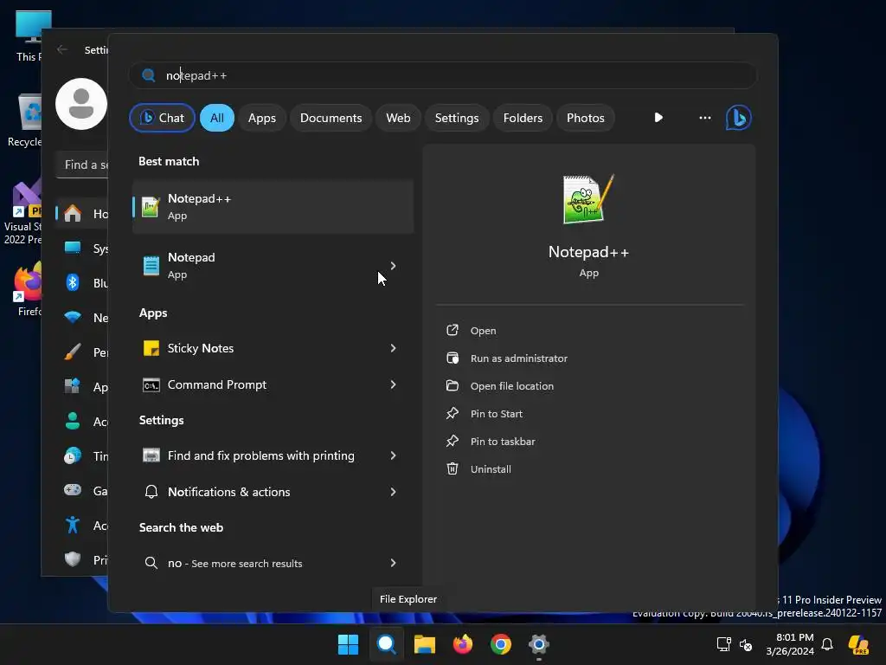
Task: Show more filter tabs with play arrow
Action: pyautogui.click(x=658, y=118)
